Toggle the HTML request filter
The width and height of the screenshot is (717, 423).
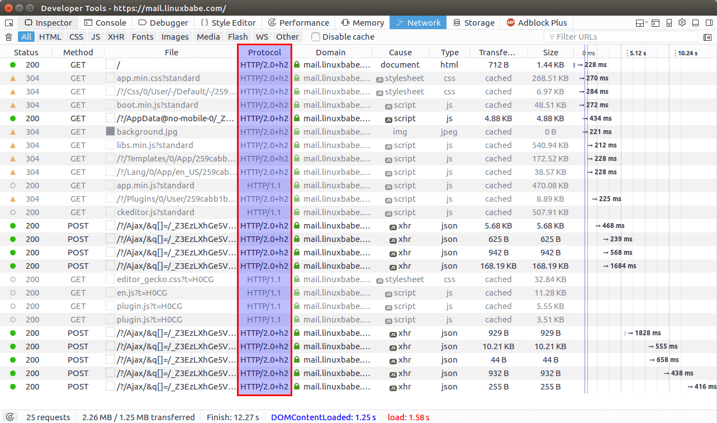(x=50, y=37)
